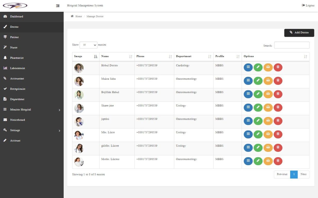318x198 pixels.
Task: Select Doctor in the sidebar
Action: 32,27
